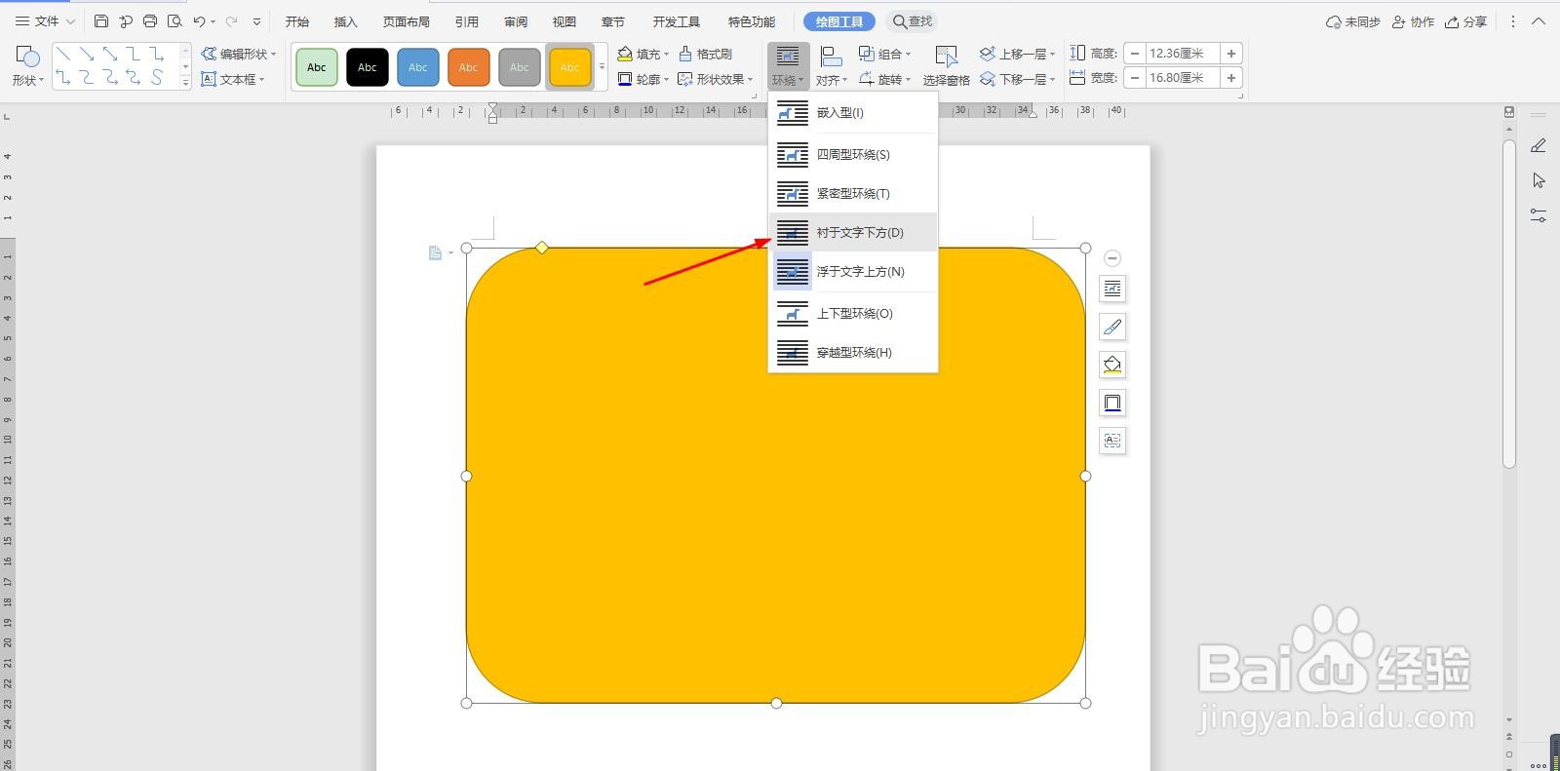Open the Align (对齐) dropdown
Viewport: 1560px width, 771px height.
[x=832, y=66]
